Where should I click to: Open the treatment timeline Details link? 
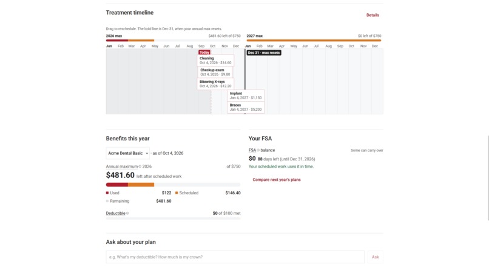coord(373,15)
